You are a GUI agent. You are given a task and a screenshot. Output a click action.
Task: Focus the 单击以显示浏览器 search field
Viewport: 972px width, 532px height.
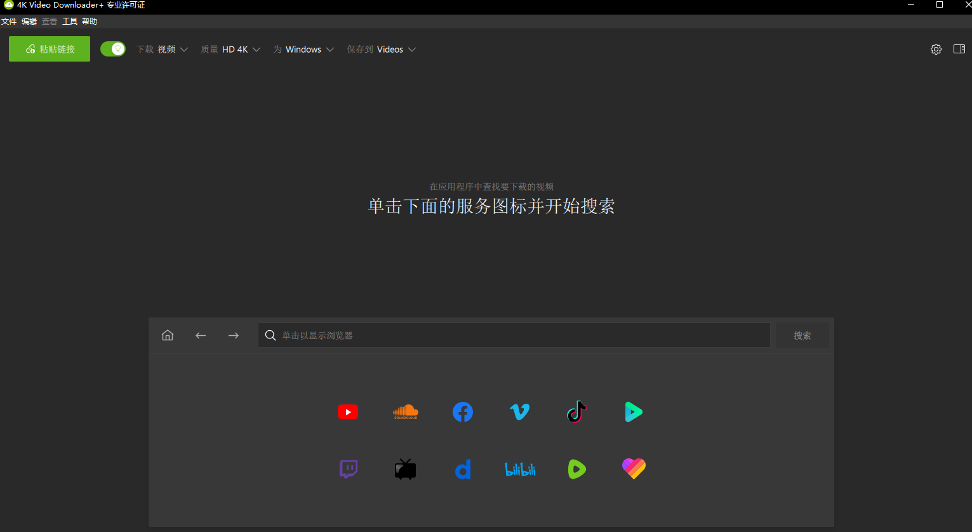click(x=514, y=335)
